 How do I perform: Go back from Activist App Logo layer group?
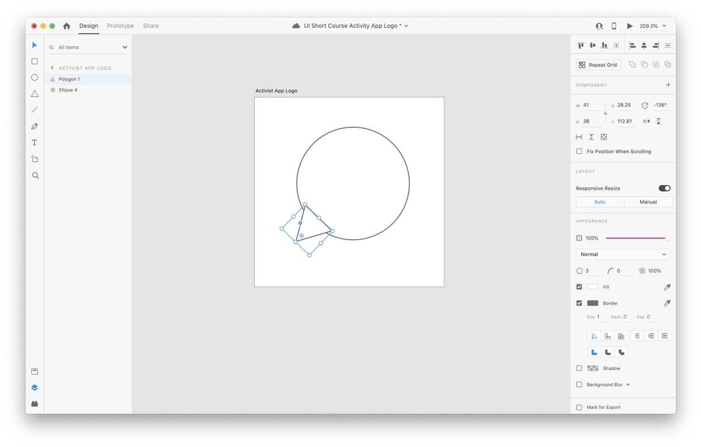52,68
